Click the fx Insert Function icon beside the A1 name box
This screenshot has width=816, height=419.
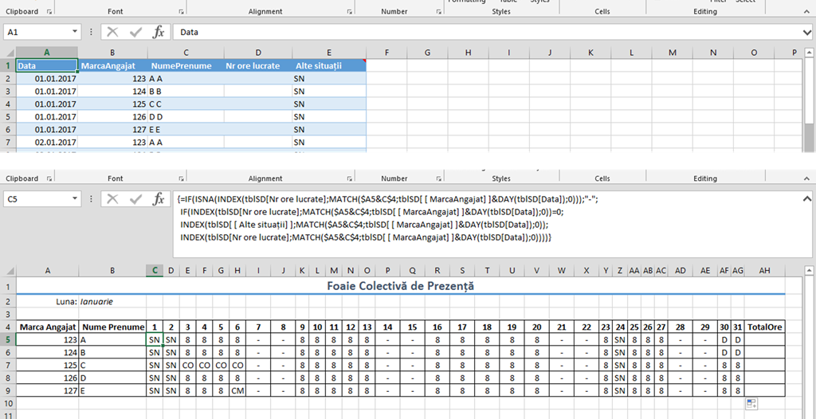click(x=159, y=32)
